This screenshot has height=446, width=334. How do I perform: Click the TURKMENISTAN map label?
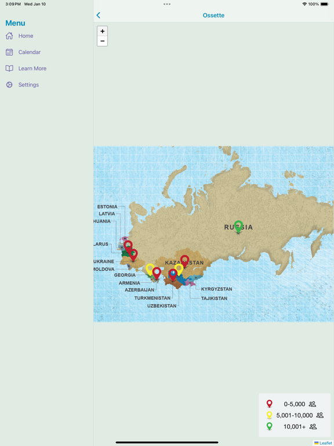(x=153, y=298)
